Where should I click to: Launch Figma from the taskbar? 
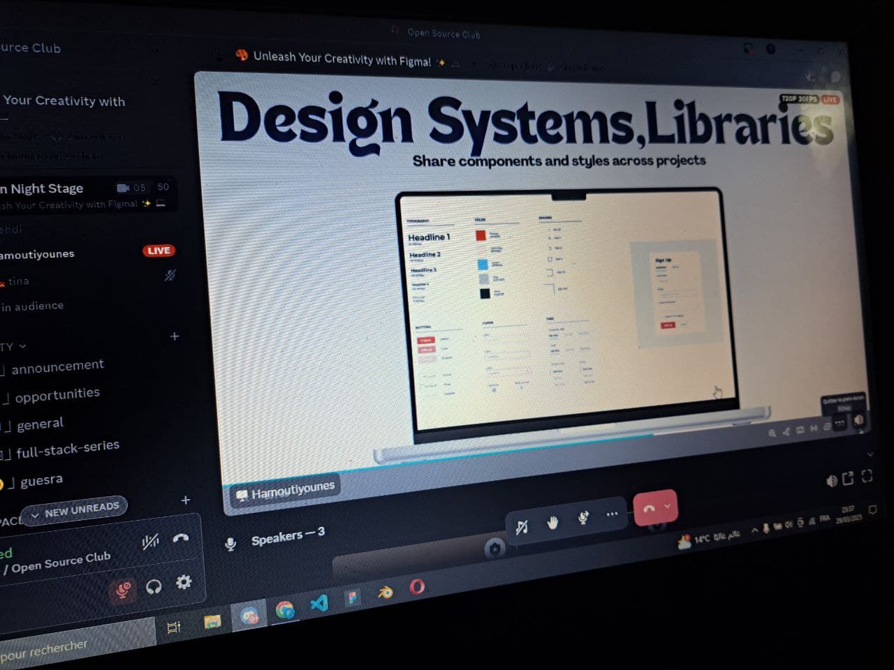[353, 597]
